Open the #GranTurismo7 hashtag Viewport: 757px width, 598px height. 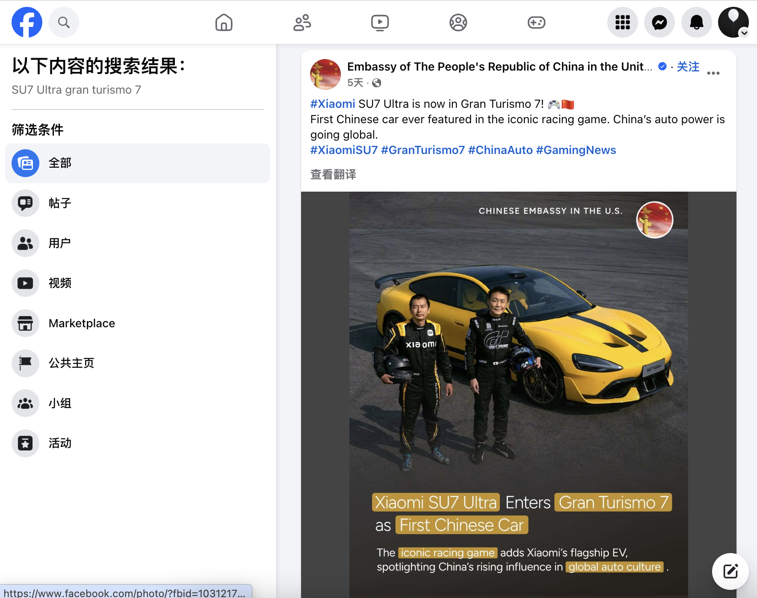tap(423, 150)
